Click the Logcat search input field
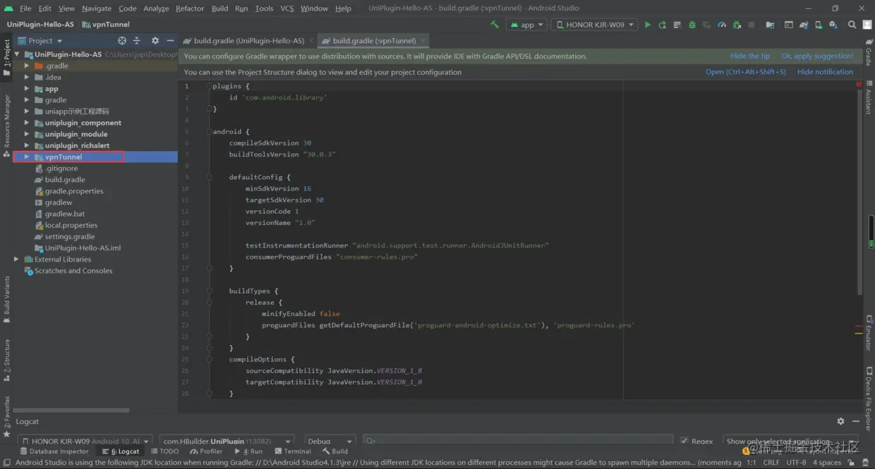Image resolution: width=875 pixels, height=469 pixels. (x=519, y=441)
